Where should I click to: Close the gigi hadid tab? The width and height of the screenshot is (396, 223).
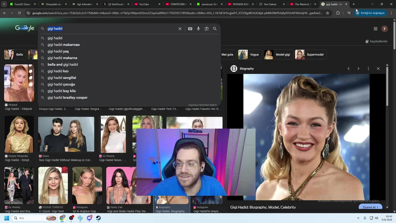[346, 4]
